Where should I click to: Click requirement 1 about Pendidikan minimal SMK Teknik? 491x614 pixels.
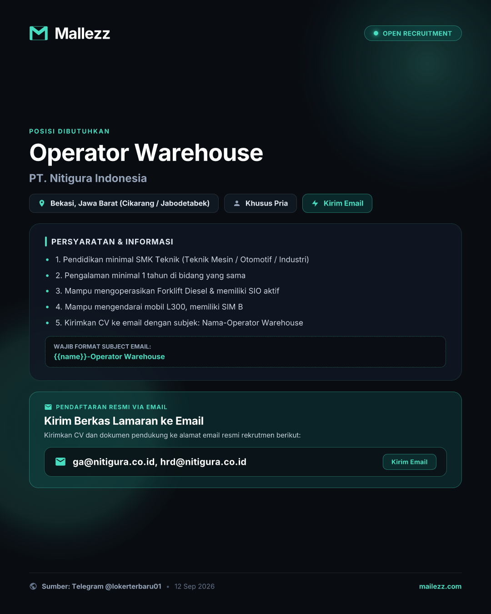tap(182, 260)
